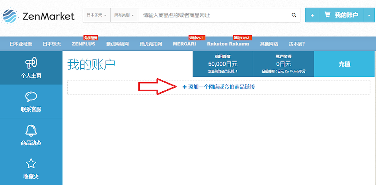The height and width of the screenshot is (185, 376).
Task: Click the ZenMarket logo
Action: coord(38,16)
